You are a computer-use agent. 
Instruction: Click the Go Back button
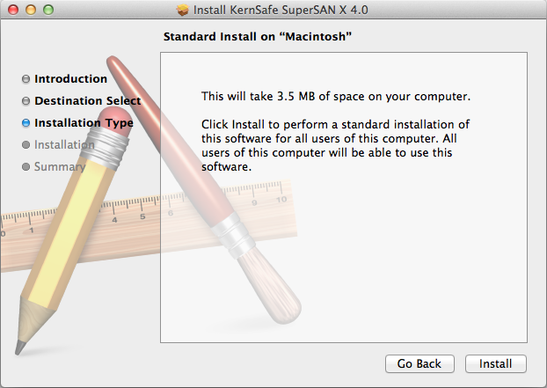coord(419,364)
